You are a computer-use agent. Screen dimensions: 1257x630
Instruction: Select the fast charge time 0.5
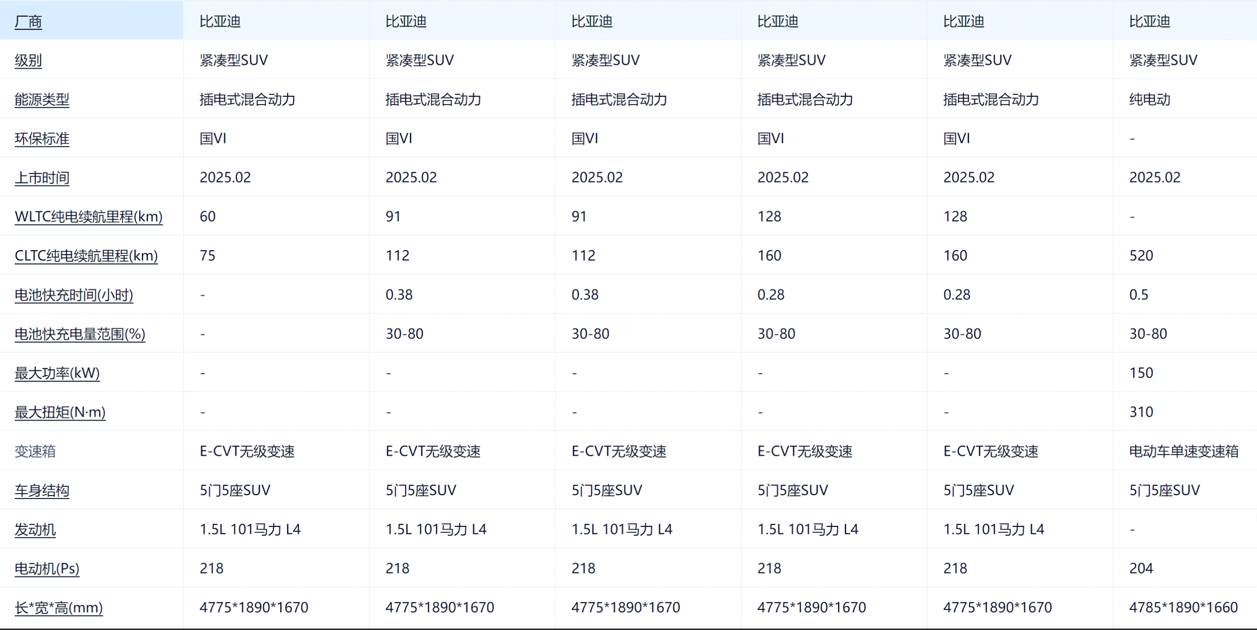click(x=1139, y=295)
